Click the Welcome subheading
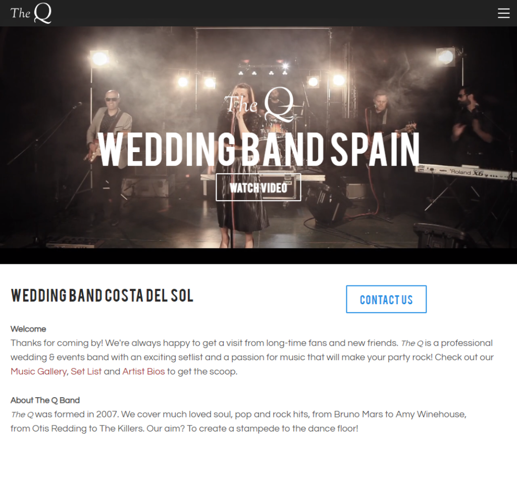Screen dimensions: 517x477 [28, 329]
